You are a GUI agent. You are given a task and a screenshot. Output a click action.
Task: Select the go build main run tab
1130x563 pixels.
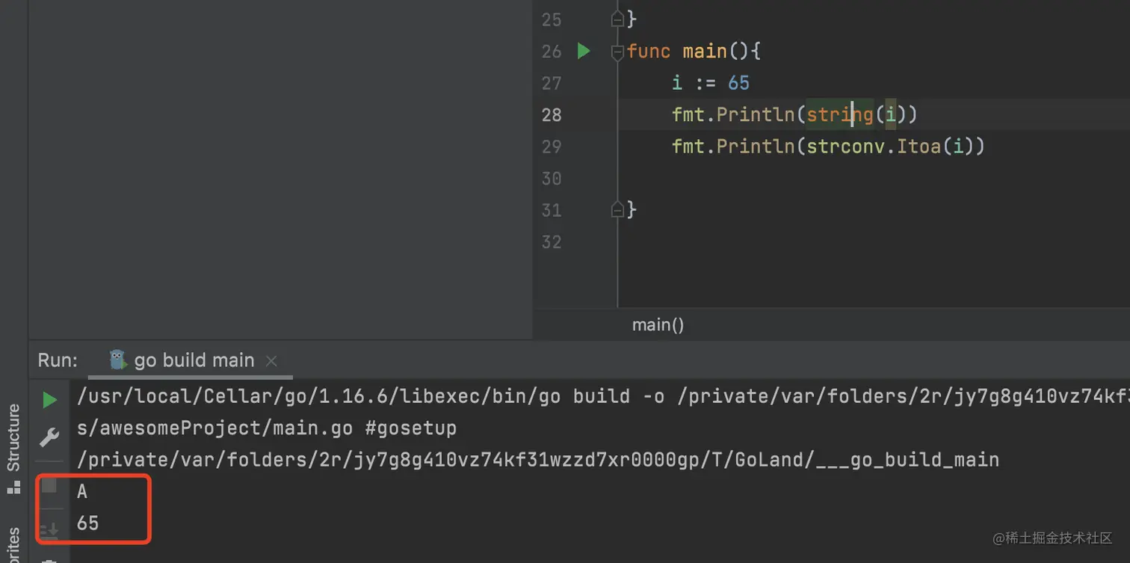194,360
